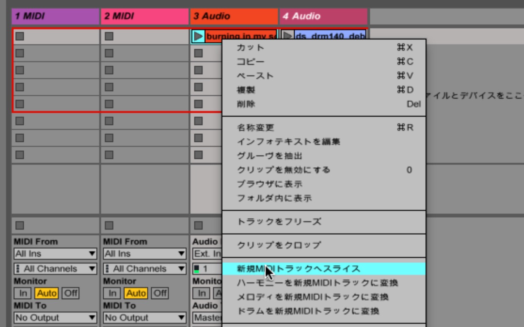Choose ハーモニーを新規MIDIトラックに変換 entry

324,283
